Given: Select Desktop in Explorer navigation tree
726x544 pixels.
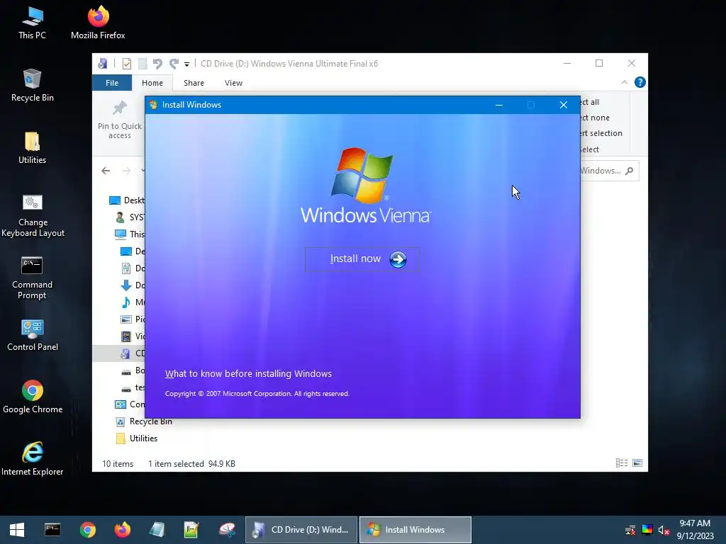Looking at the screenshot, I should [127, 200].
